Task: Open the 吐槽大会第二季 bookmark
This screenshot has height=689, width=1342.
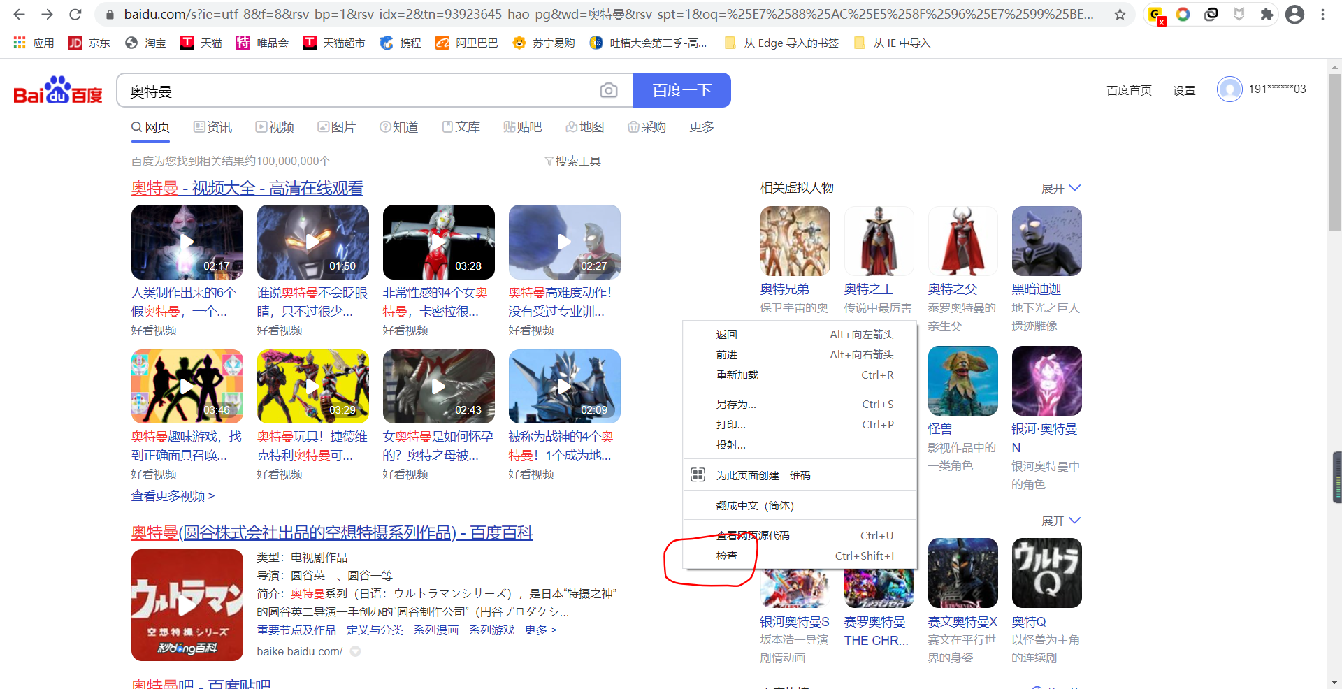Action: click(x=648, y=43)
